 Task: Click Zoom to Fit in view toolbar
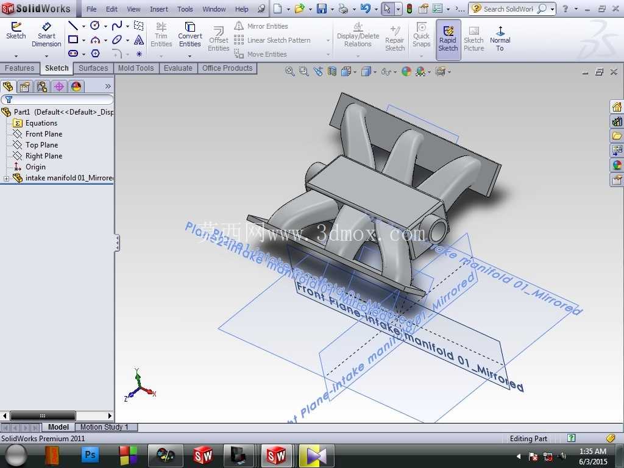tap(289, 72)
